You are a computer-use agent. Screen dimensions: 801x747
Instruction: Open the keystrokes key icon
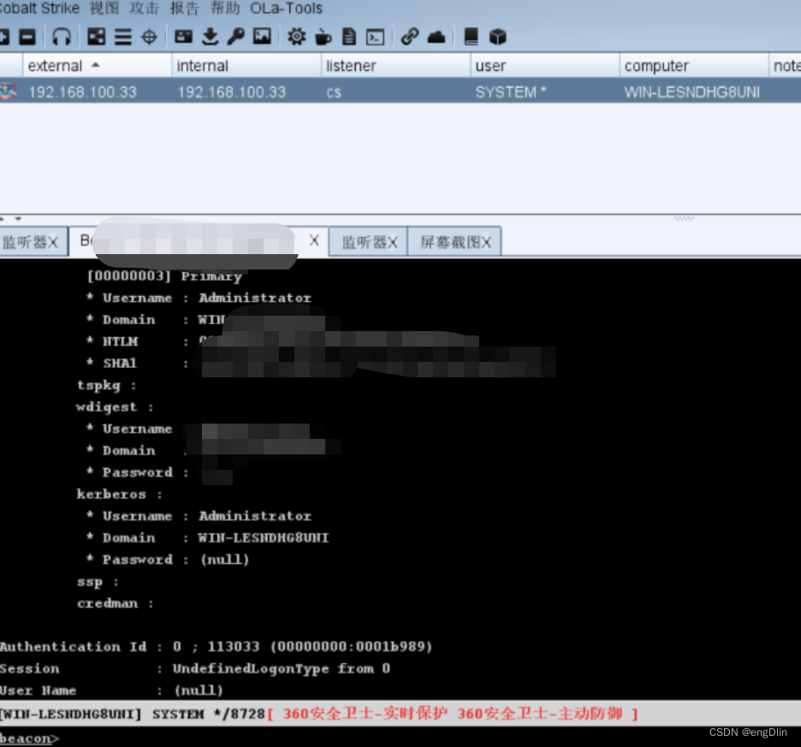(236, 37)
